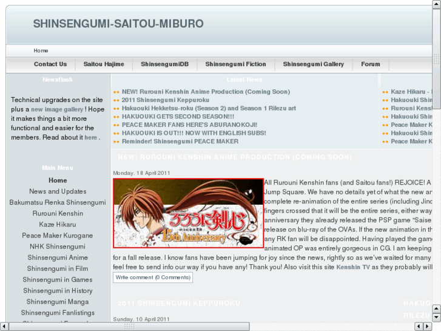Open HAKUOUKI GETS SECOND SEASON link
441x331 pixels.
pos(178,117)
